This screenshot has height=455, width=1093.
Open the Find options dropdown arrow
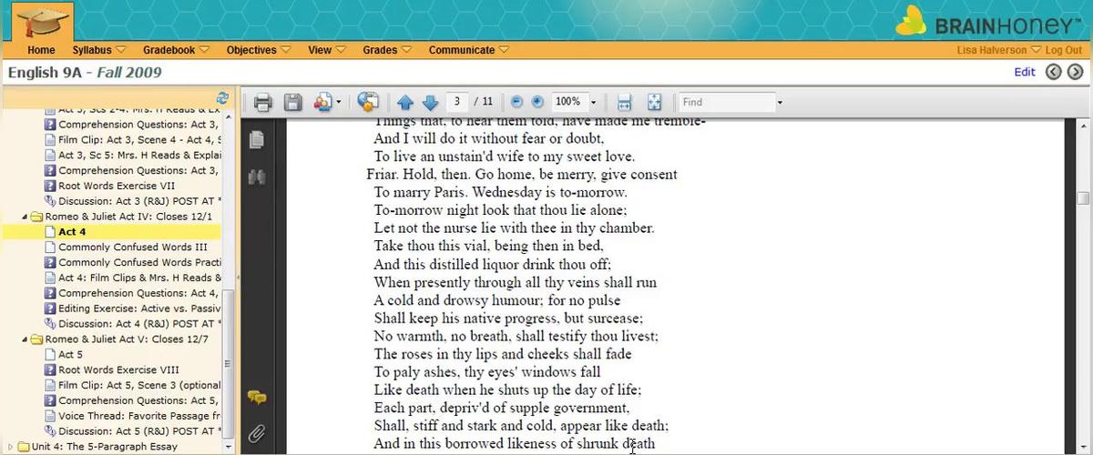pyautogui.click(x=780, y=102)
